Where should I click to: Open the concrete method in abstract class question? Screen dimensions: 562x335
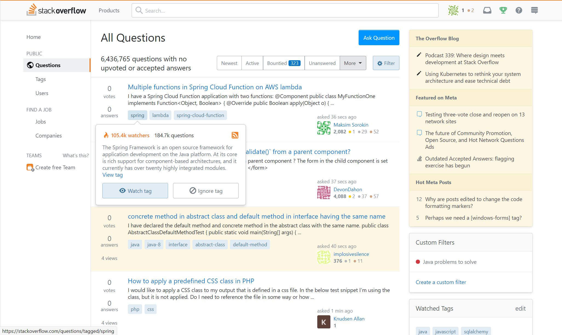(x=256, y=216)
